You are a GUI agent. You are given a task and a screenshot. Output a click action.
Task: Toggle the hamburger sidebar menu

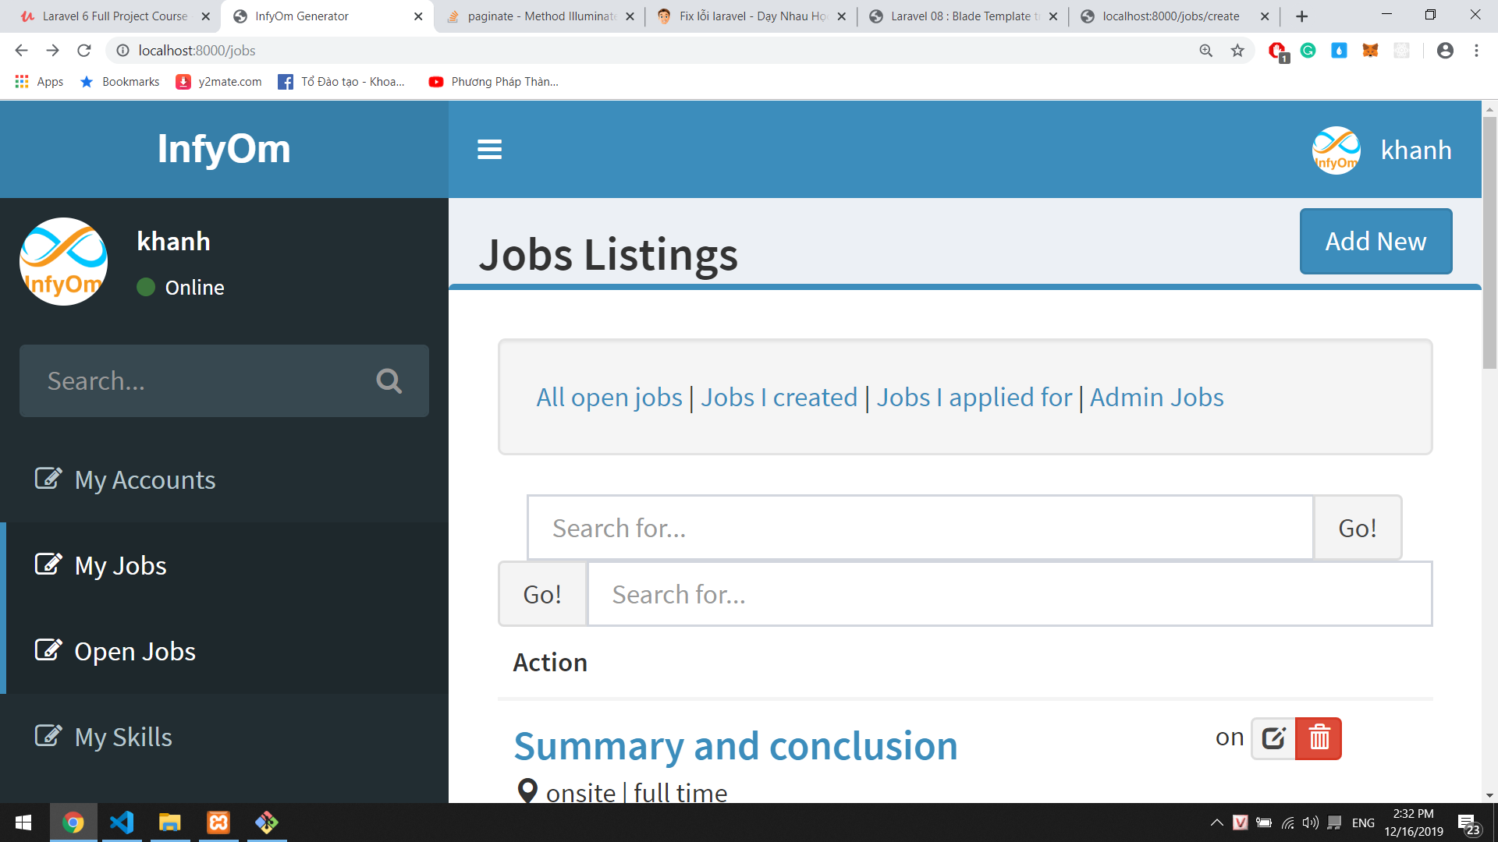[489, 149]
